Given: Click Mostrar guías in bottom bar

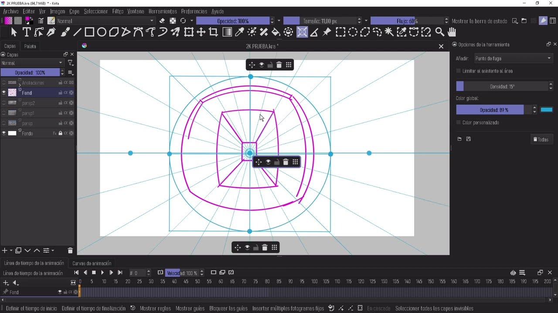Looking at the screenshot, I should (x=190, y=309).
